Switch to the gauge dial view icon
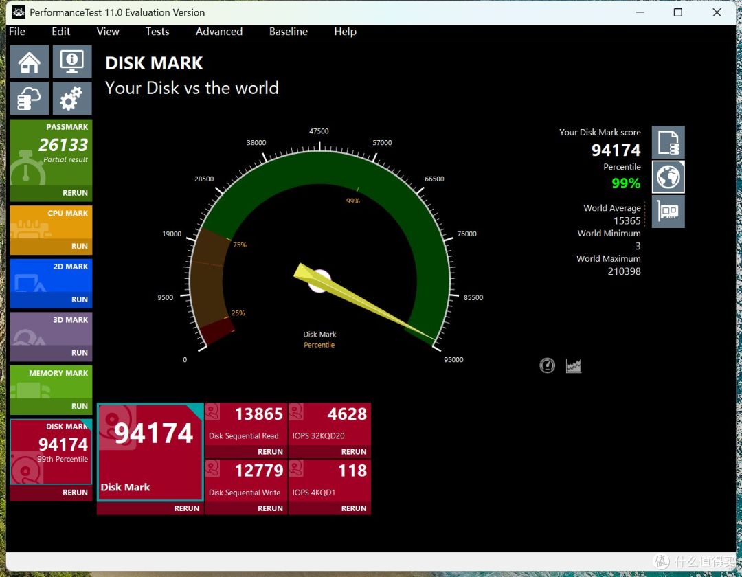 pos(548,365)
